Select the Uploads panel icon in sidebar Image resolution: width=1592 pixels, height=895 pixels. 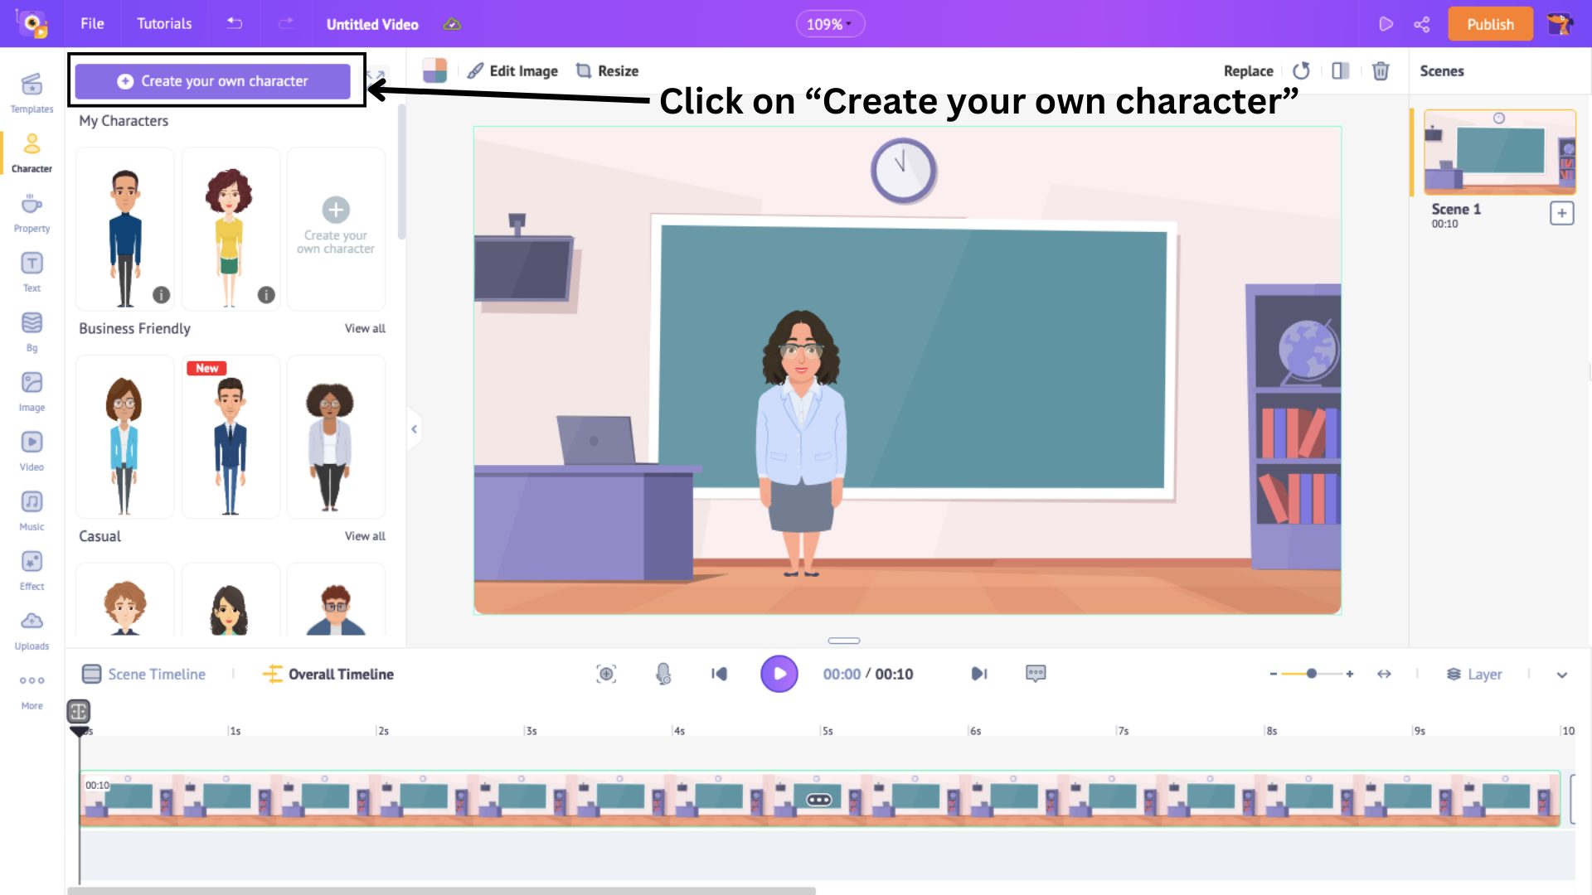31,621
